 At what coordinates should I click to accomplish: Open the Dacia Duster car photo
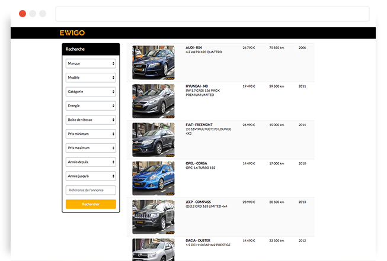(x=153, y=250)
